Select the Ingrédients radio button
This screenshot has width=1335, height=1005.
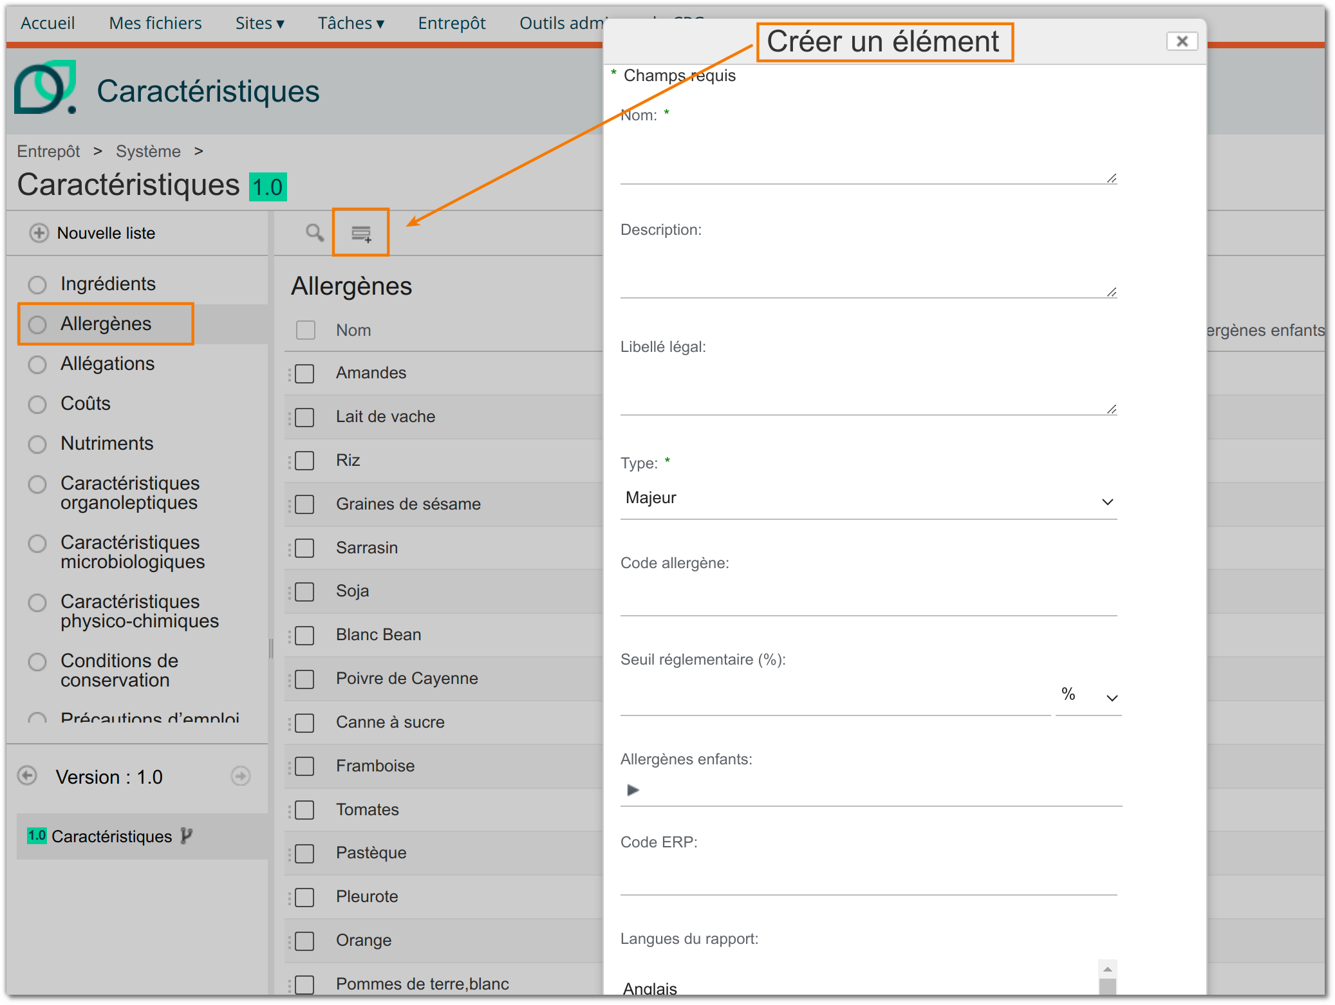click(x=37, y=284)
